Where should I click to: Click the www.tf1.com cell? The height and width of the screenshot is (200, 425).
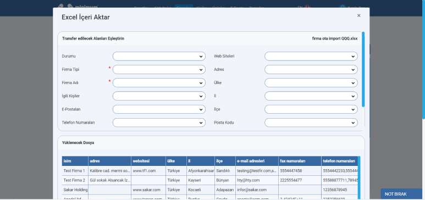148,171
